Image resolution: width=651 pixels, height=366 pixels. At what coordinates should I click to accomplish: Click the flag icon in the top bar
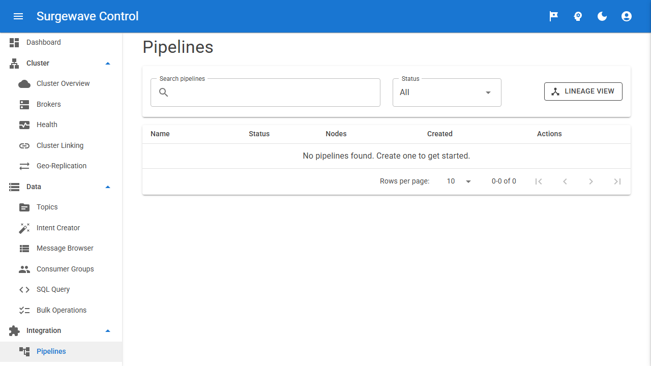(553, 16)
